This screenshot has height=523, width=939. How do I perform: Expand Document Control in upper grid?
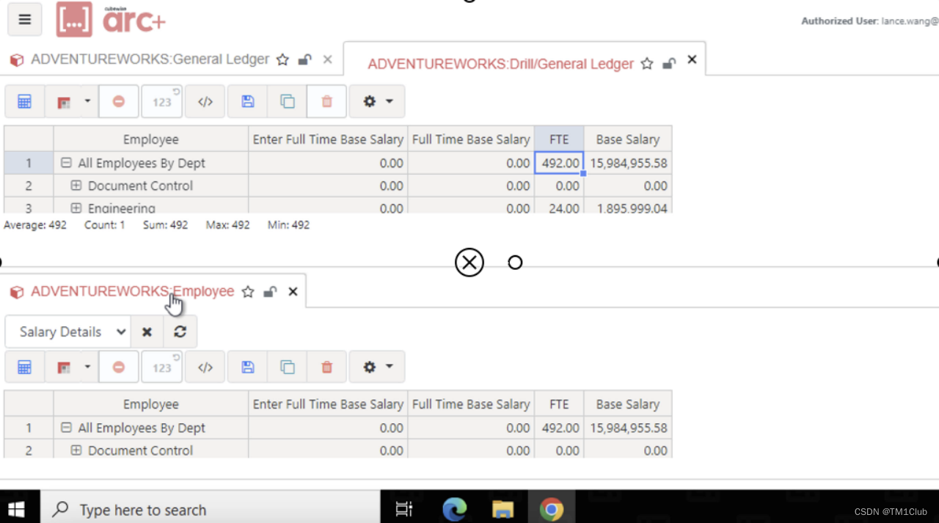(76, 186)
